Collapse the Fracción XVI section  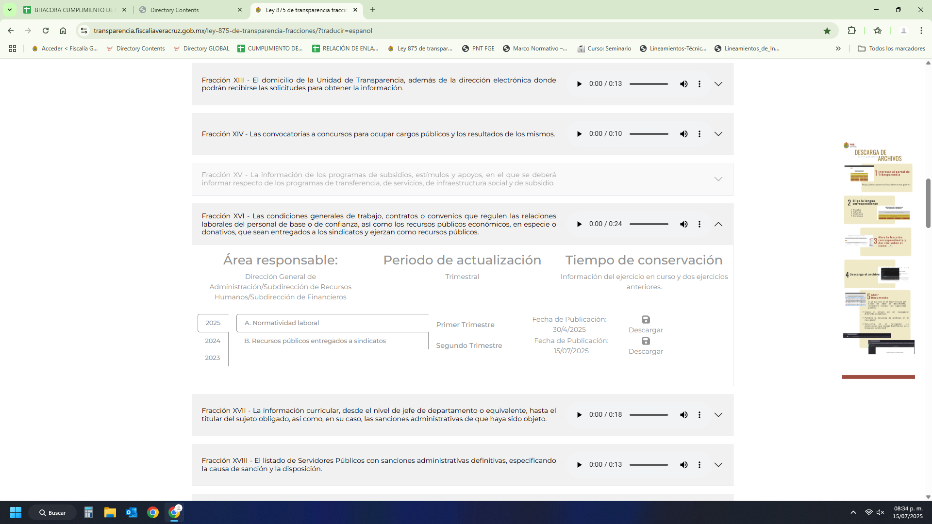718,224
